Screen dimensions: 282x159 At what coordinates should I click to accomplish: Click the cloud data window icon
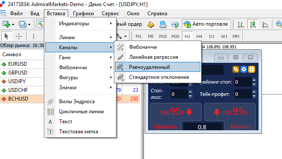coord(163,24)
